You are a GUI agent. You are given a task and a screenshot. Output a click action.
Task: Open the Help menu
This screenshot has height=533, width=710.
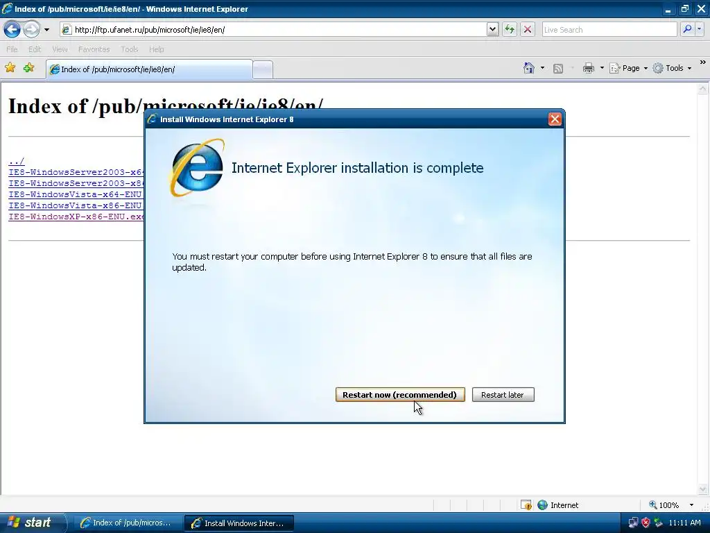(156, 49)
